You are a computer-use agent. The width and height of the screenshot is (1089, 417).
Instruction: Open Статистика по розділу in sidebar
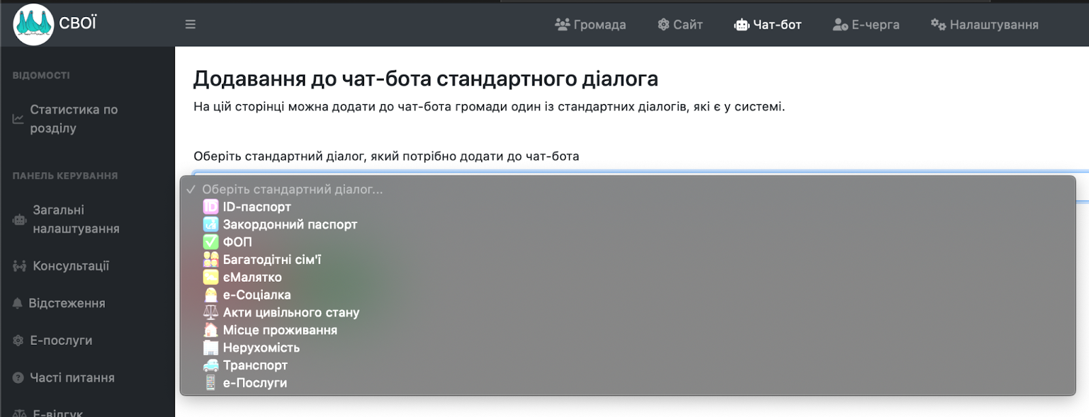74,119
